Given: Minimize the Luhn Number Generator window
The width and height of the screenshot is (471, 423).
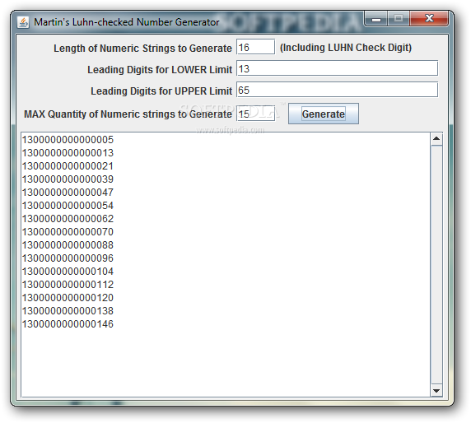Looking at the screenshot, I should click(x=376, y=19).
